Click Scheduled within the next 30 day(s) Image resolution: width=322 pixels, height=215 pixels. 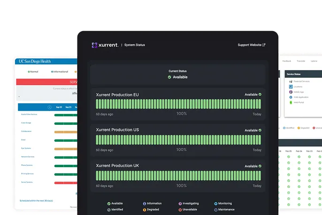[x=36, y=200]
